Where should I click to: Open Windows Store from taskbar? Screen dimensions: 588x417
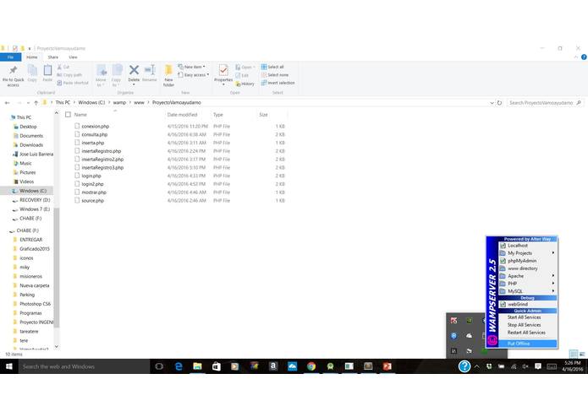[217, 366]
